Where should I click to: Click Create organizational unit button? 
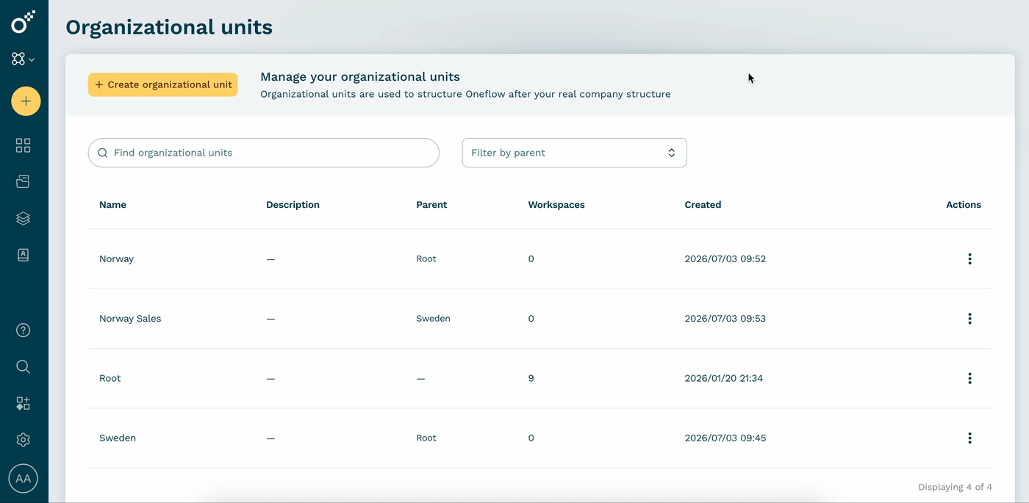click(162, 84)
